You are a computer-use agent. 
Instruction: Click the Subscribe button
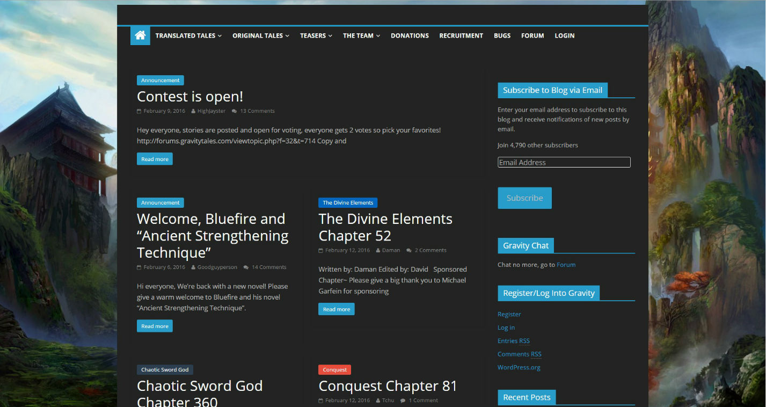click(x=524, y=198)
